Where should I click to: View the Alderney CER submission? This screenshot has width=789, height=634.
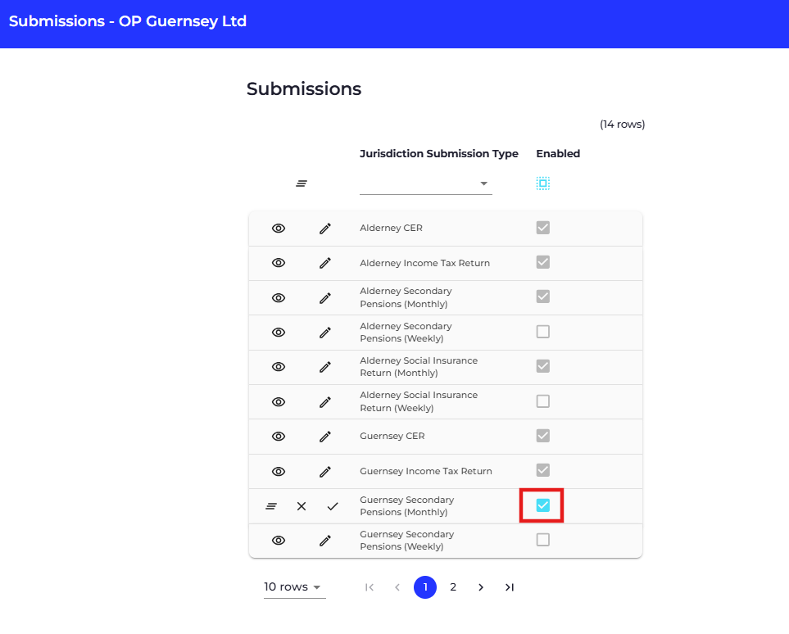279,229
